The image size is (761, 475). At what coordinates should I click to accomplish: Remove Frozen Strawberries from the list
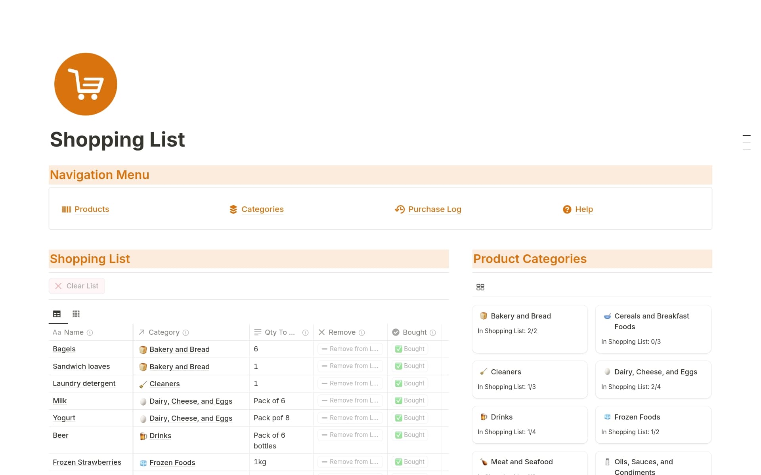click(x=350, y=462)
